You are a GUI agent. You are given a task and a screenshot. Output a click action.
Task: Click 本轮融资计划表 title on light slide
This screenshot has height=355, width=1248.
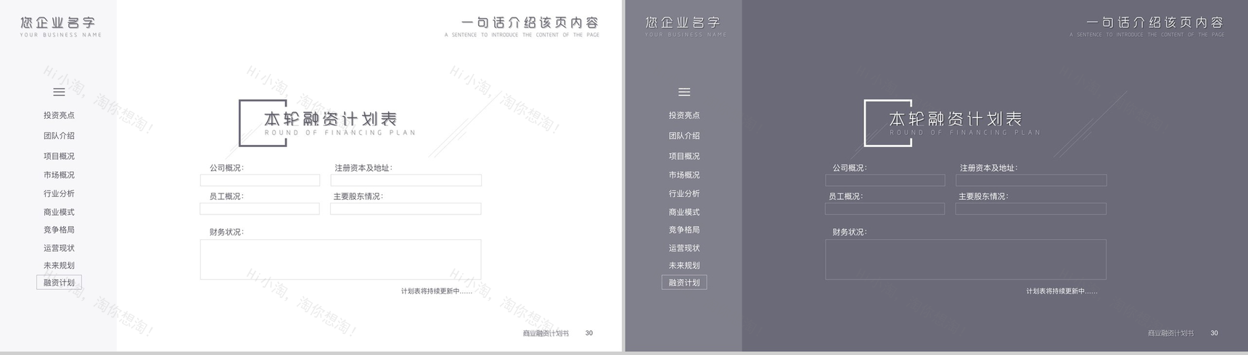(x=331, y=119)
